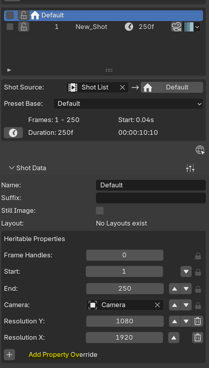
Task: Move Camera property down with arrow
Action: coord(186,305)
